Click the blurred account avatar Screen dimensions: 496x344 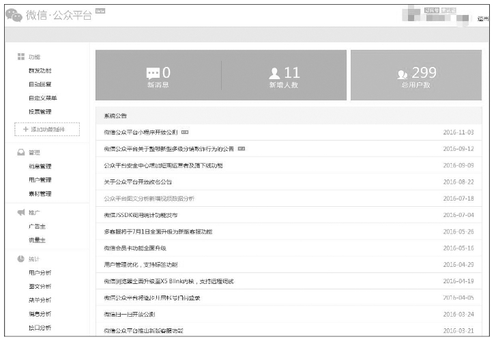click(x=411, y=15)
